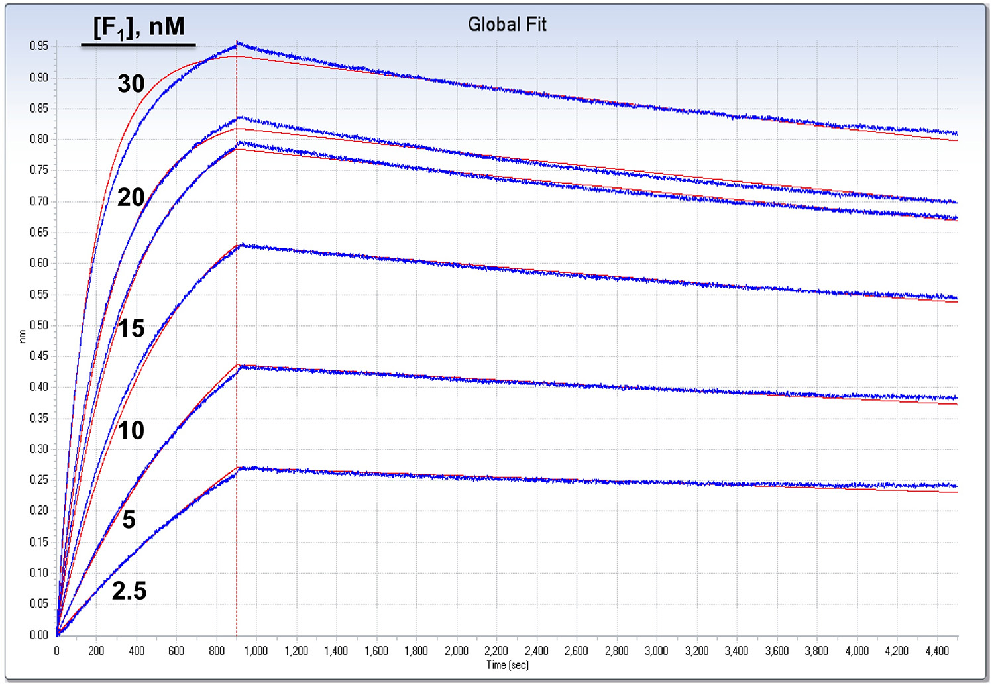Select the "[F1], nM" legend heading
Image resolution: width=994 pixels, height=687 pixels.
(x=138, y=28)
